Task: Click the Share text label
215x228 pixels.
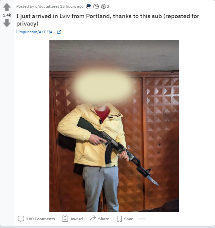Action: click(x=103, y=219)
